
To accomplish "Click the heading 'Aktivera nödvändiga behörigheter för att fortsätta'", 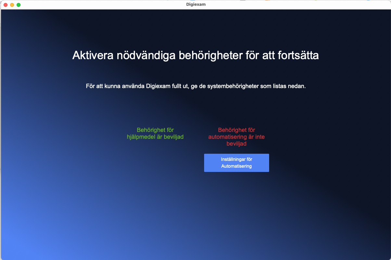I will pos(195,55).
